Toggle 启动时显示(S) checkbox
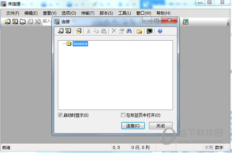Viewport: 232px width, 153px height. pos(60,115)
